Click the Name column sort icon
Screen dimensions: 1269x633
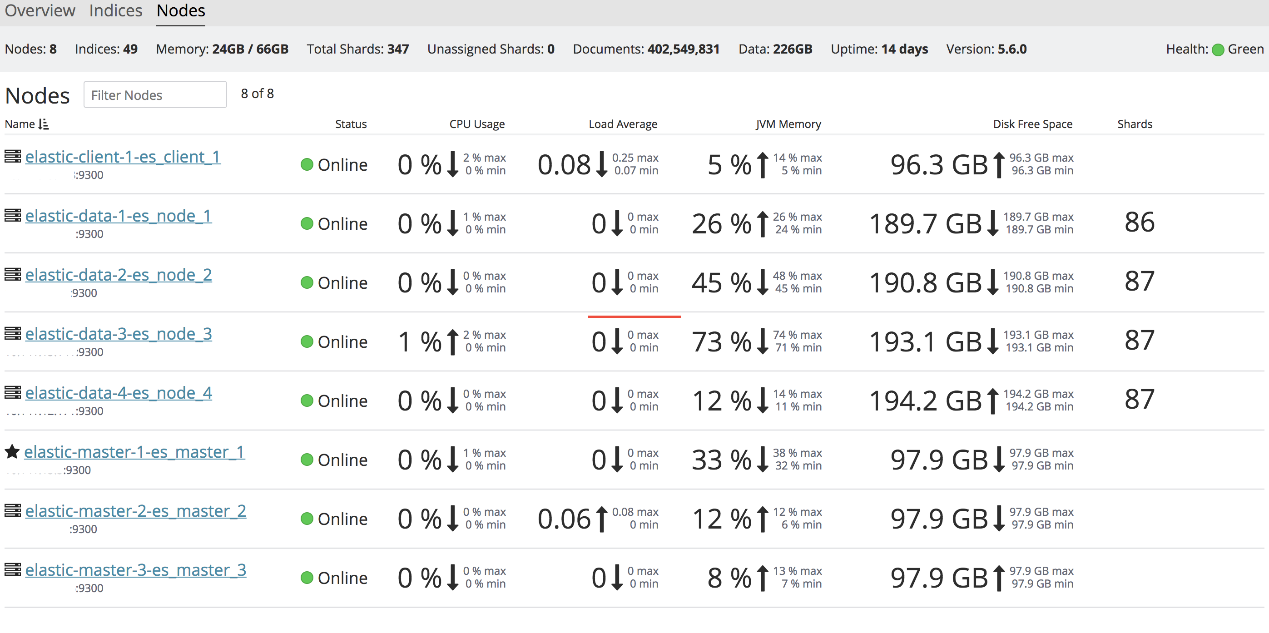coord(44,124)
